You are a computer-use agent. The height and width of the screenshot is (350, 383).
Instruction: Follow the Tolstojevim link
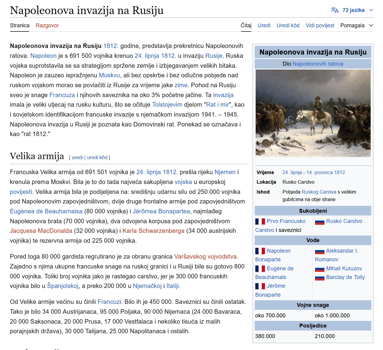pyautogui.click(x=167, y=105)
